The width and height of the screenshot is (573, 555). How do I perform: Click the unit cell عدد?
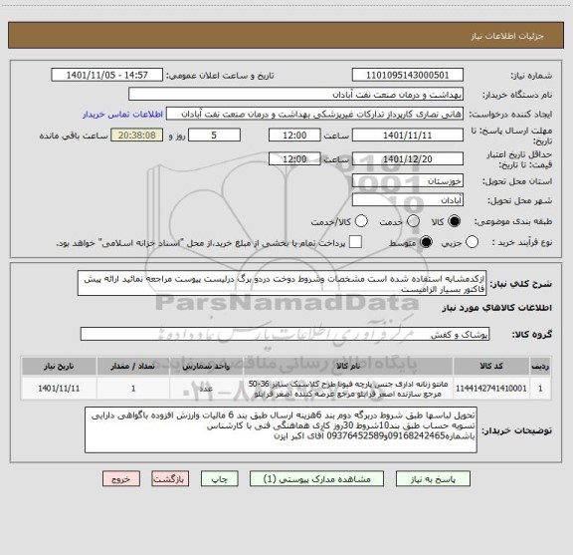point(206,388)
